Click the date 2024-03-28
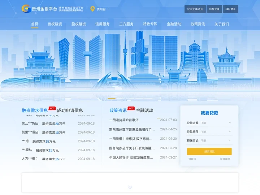 pos(168,148)
